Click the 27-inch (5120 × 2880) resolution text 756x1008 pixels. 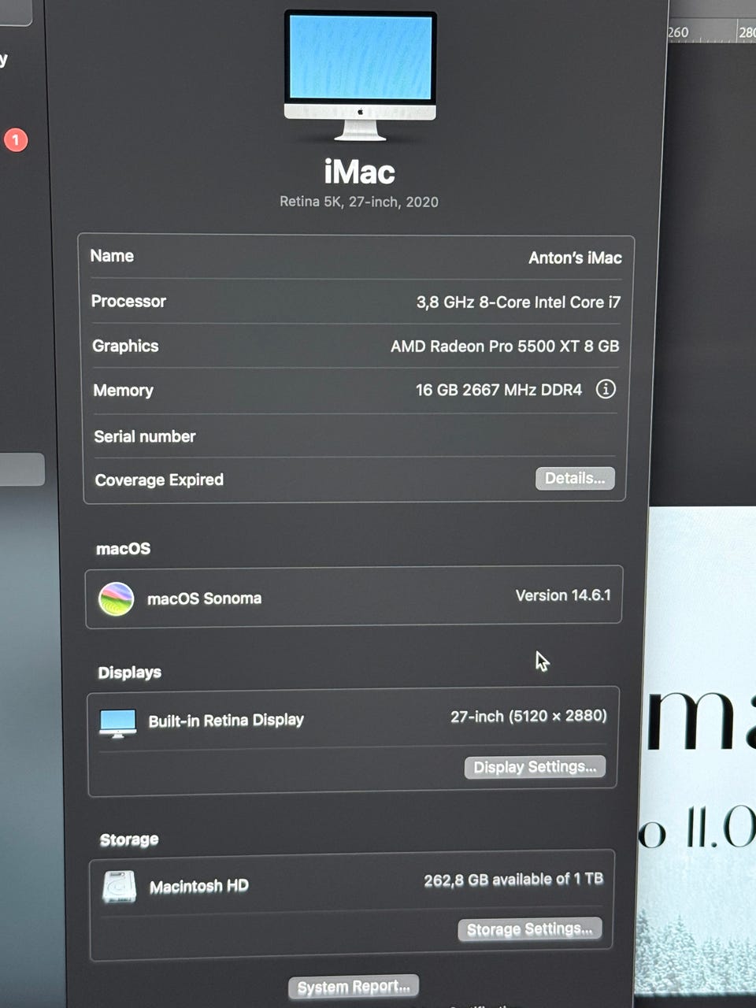[528, 716]
